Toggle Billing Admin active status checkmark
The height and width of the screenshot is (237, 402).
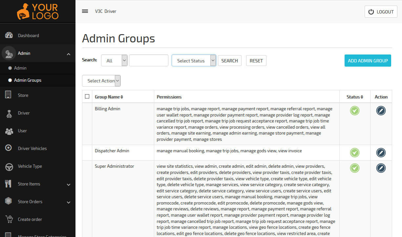point(354,111)
